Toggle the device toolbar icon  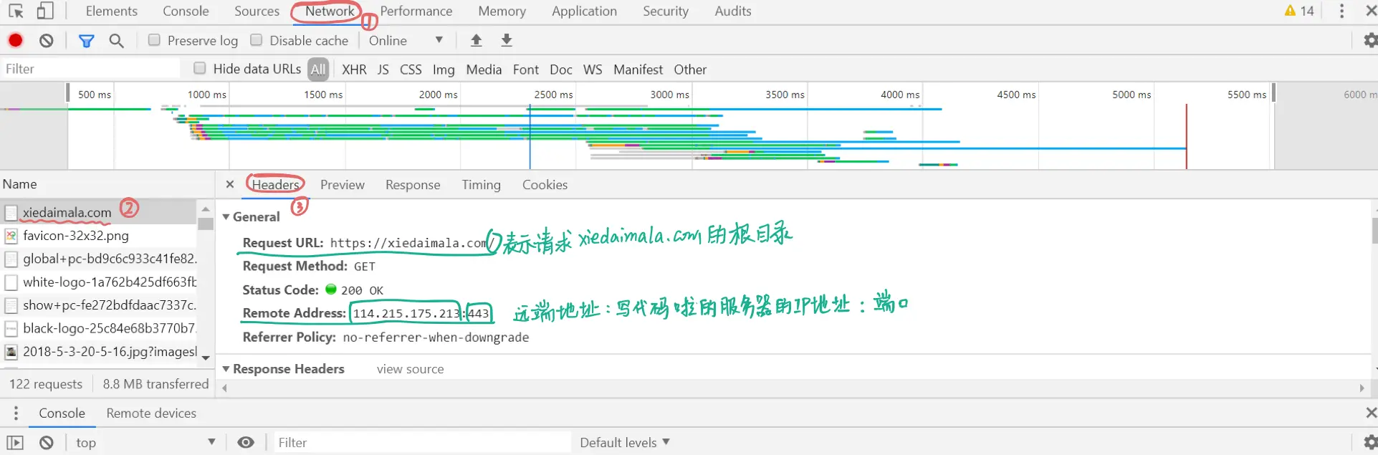45,11
